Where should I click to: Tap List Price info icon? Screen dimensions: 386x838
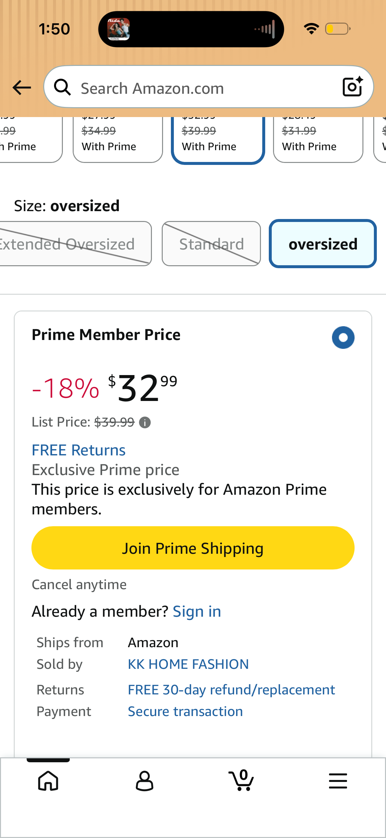coord(145,423)
